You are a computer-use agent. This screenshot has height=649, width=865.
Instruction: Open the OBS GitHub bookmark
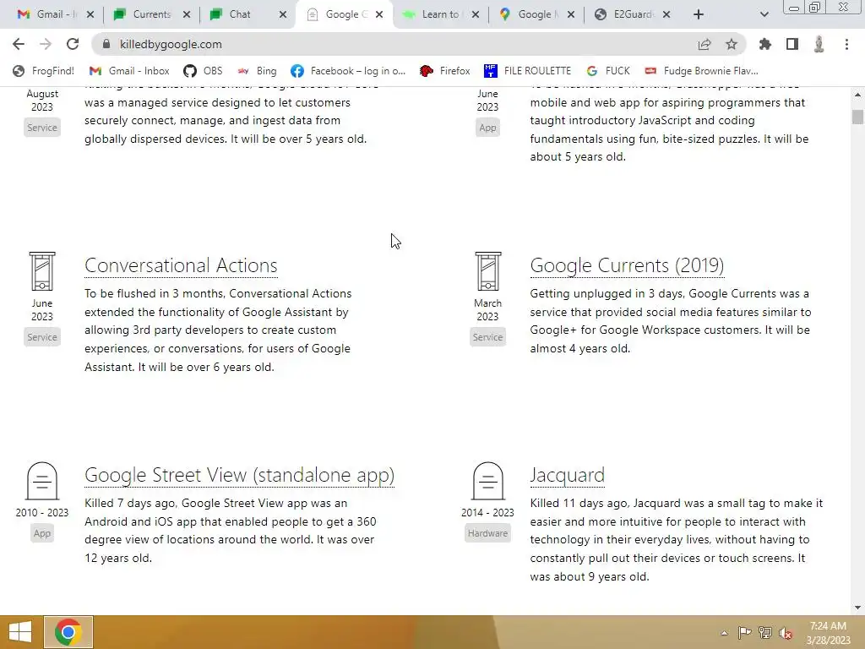tap(203, 71)
